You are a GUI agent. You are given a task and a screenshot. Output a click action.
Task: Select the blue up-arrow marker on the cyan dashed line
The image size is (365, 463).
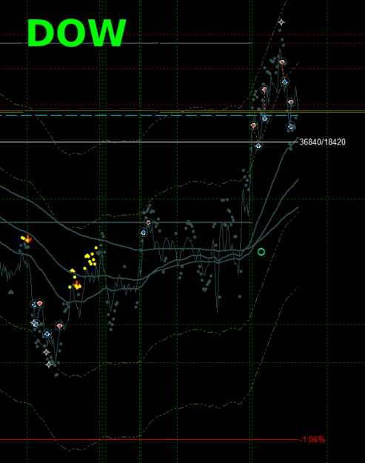tap(264, 118)
